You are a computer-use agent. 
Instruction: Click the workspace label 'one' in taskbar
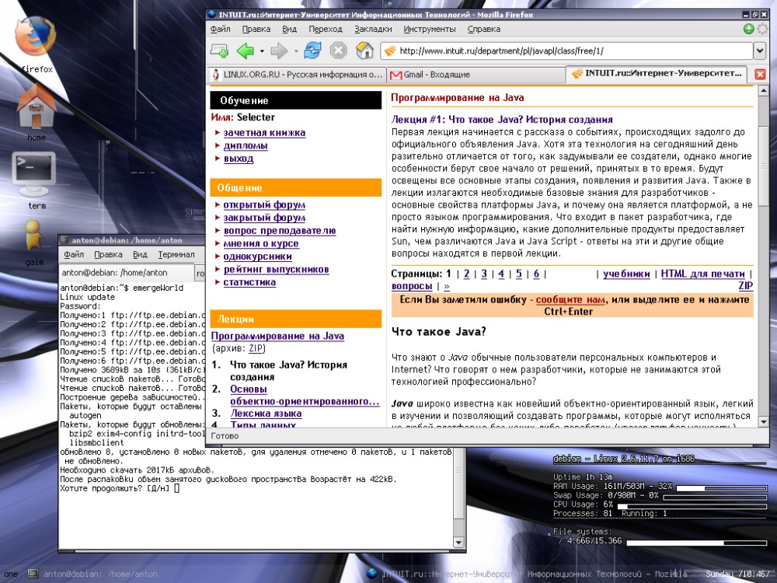(x=10, y=574)
